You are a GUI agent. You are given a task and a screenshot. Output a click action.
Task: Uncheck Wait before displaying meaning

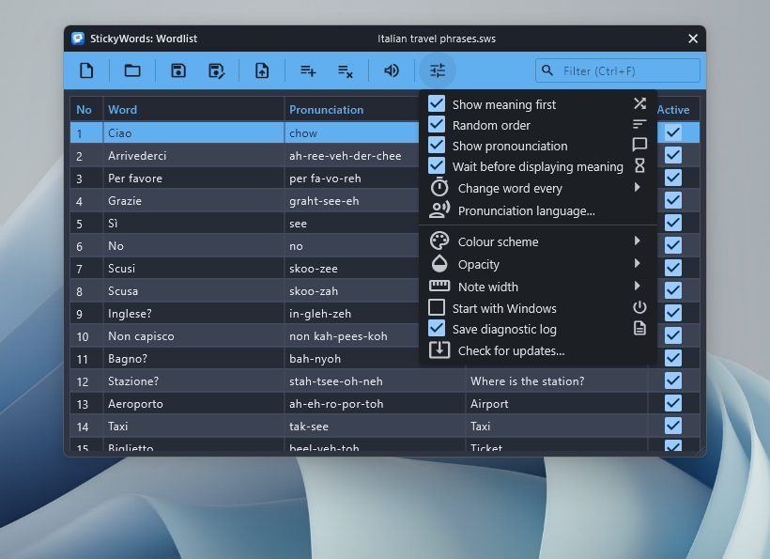click(437, 165)
